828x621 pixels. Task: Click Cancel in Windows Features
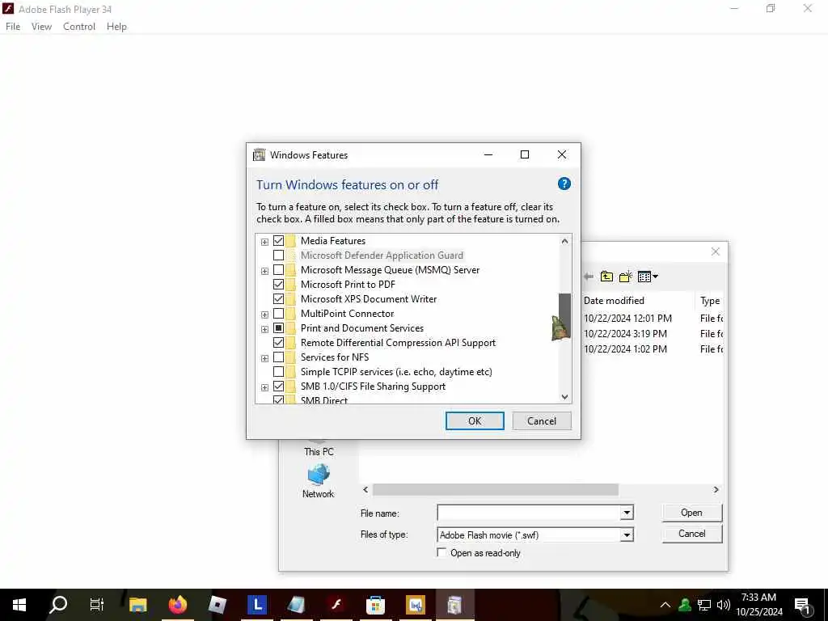pos(542,420)
